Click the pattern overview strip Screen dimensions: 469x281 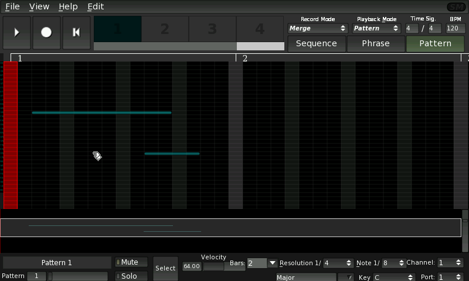(230, 228)
